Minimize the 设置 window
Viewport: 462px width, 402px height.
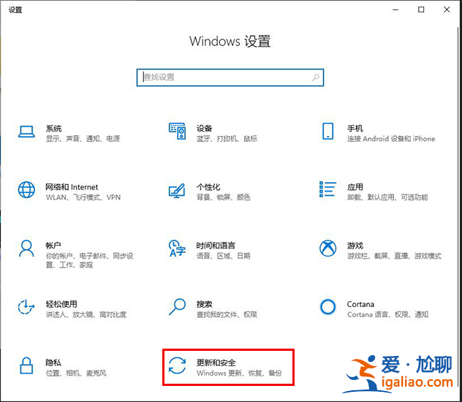[395, 10]
